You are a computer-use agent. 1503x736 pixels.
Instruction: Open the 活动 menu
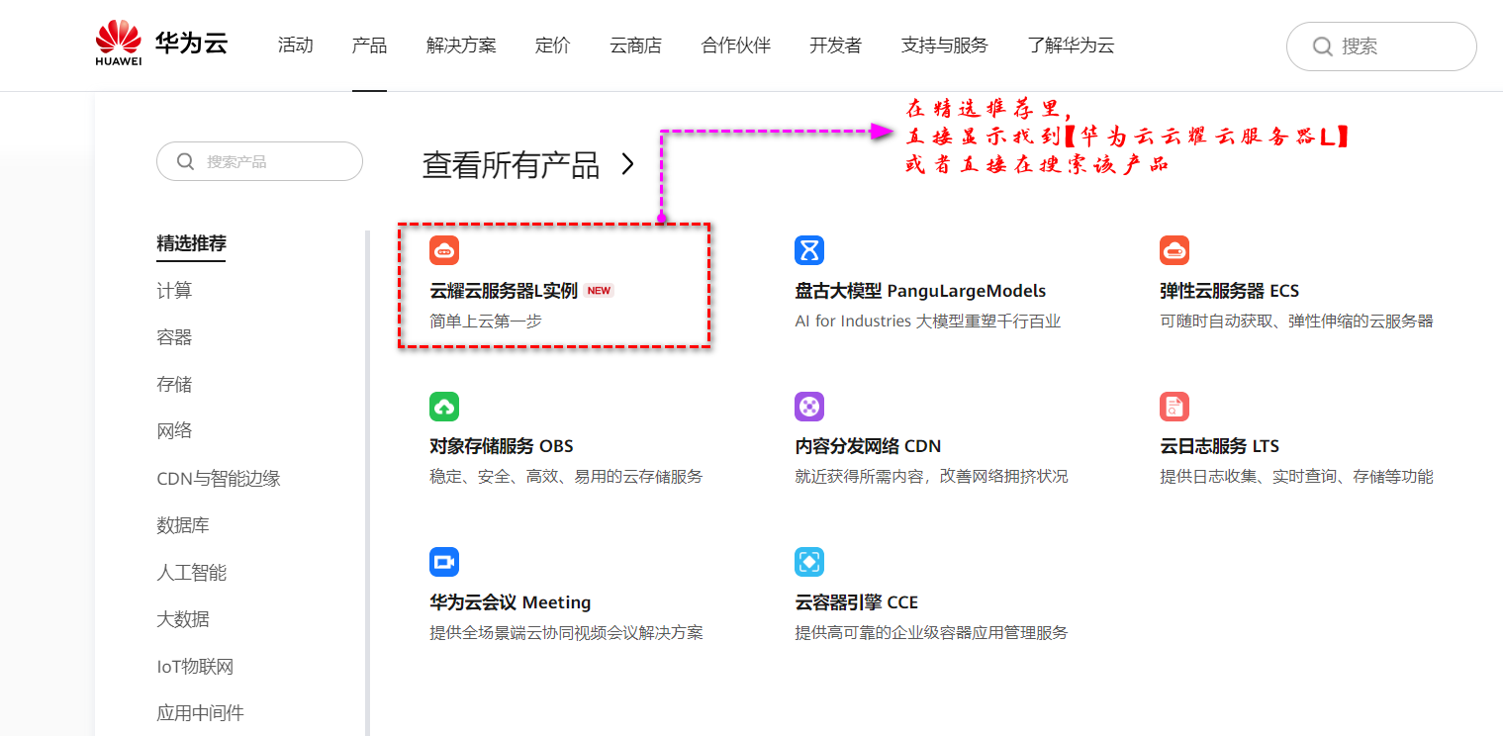point(295,46)
